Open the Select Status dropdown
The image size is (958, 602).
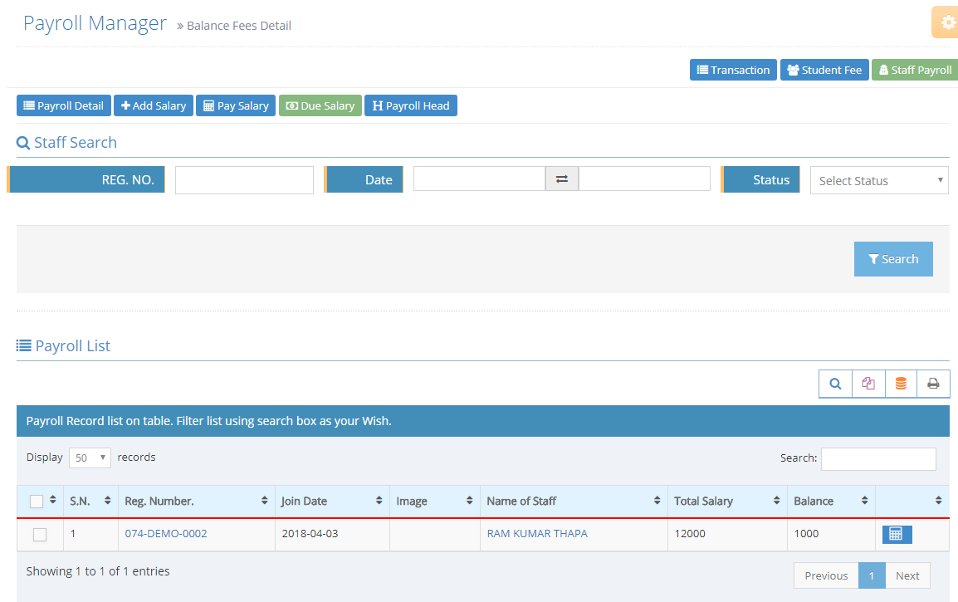tap(879, 180)
